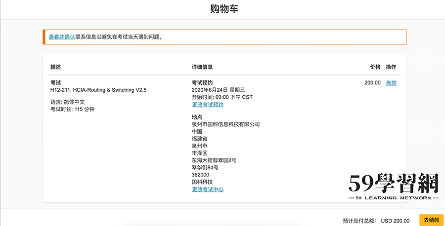The image size is (445, 226).
Task: Open the 更改考试中心 link
Action: click(x=207, y=189)
